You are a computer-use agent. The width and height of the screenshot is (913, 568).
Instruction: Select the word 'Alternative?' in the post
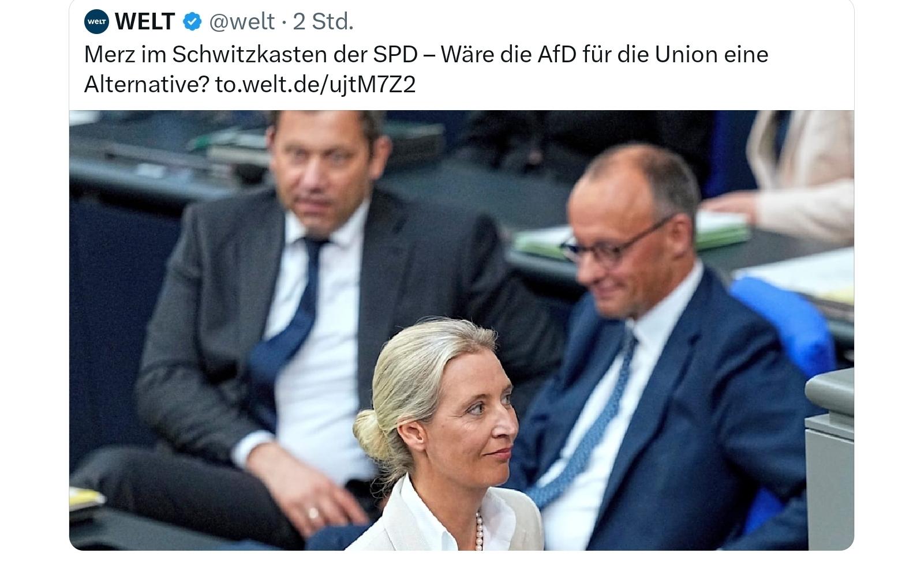(x=147, y=85)
